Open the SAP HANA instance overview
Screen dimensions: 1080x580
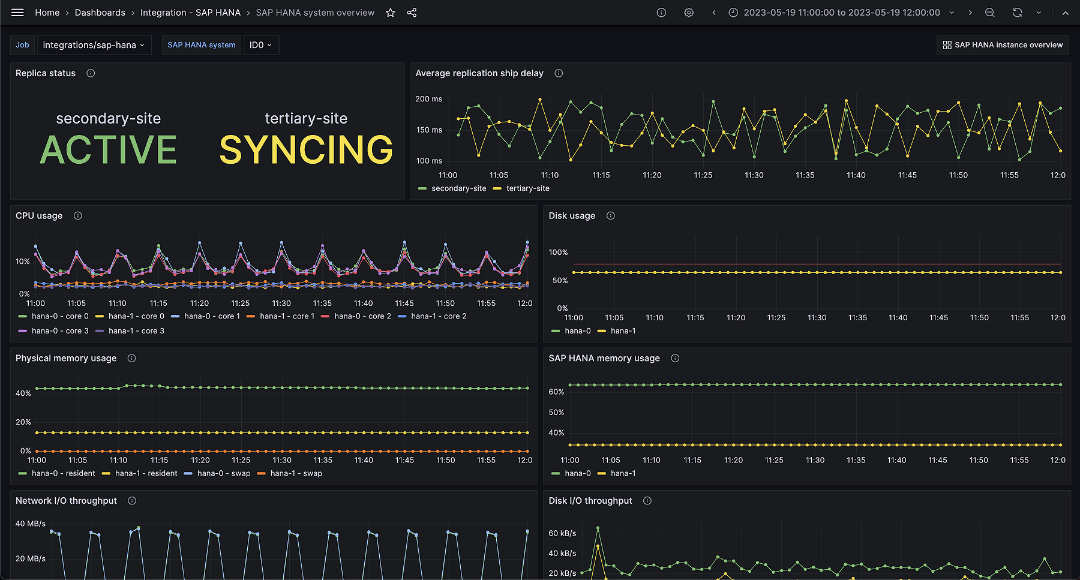[1002, 44]
